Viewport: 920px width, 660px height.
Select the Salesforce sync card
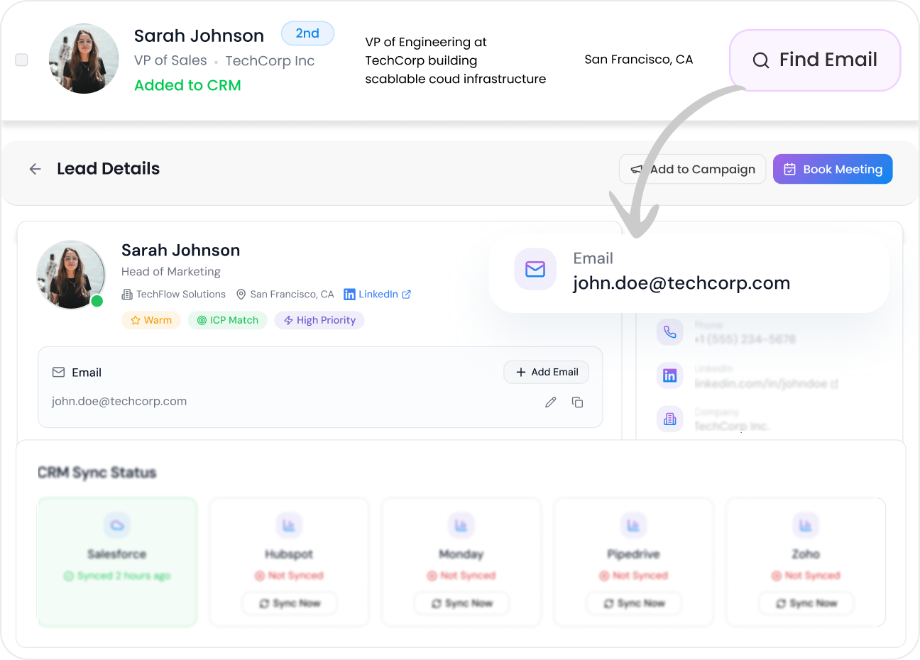pyautogui.click(x=117, y=562)
